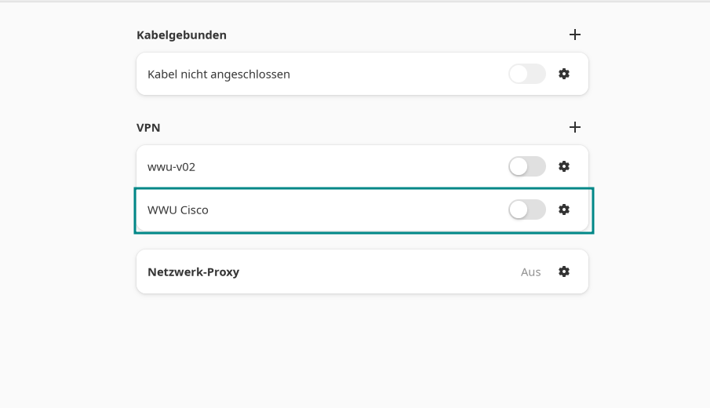The height and width of the screenshot is (408, 710).
Task: Open gear settings for wwu-v02 VPN
Action: pos(564,166)
